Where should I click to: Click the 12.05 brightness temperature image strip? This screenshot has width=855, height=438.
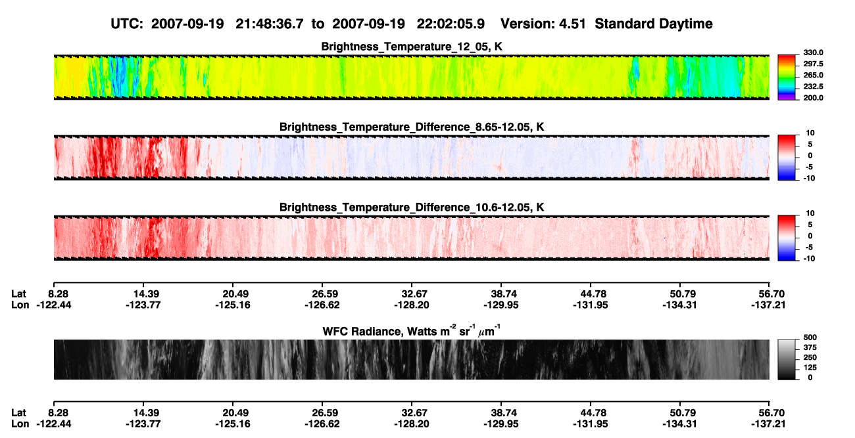[x=412, y=76]
